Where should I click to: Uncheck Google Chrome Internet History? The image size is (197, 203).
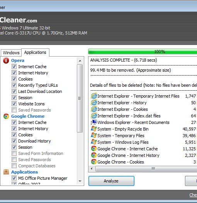point(14,129)
